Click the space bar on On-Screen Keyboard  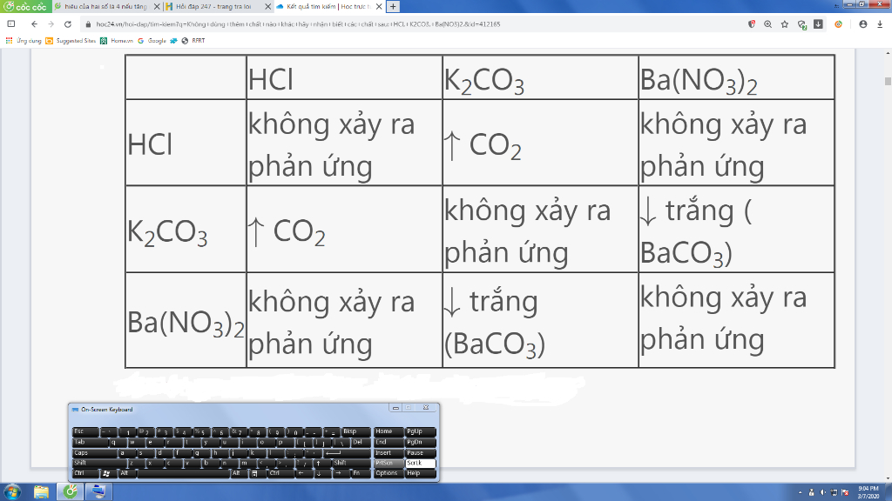click(x=184, y=474)
